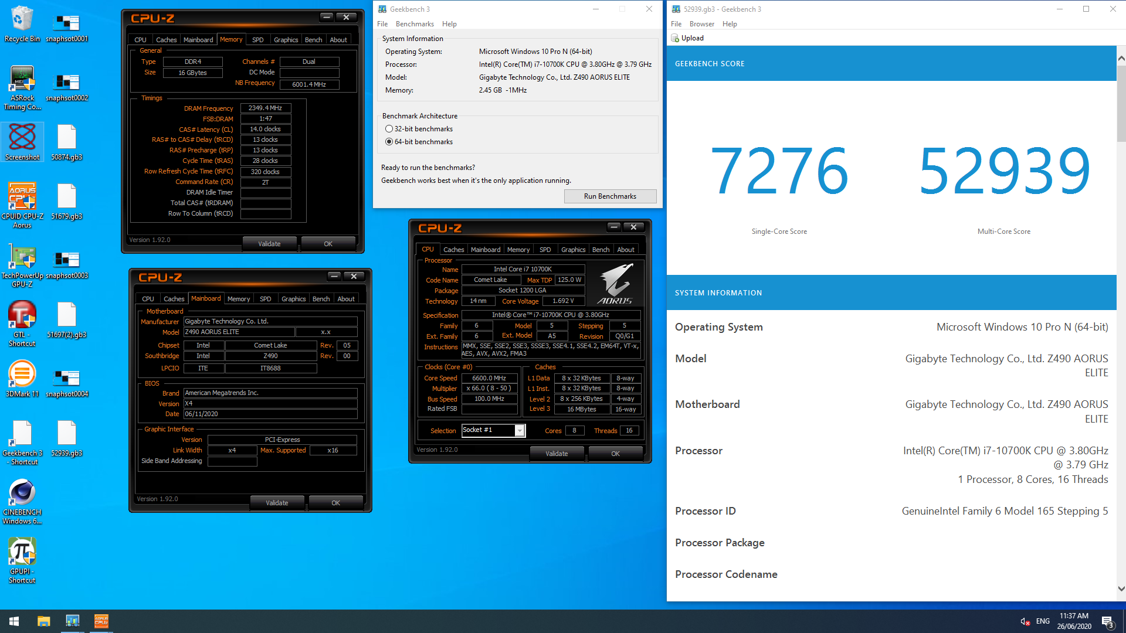Image resolution: width=1126 pixels, height=633 pixels.
Task: Click scrollbar down arrow in results window
Action: point(1121,589)
